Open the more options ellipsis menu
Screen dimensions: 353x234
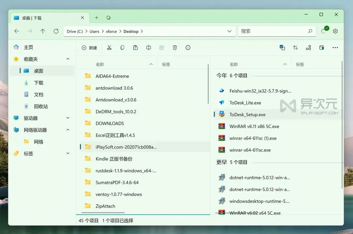(335, 47)
